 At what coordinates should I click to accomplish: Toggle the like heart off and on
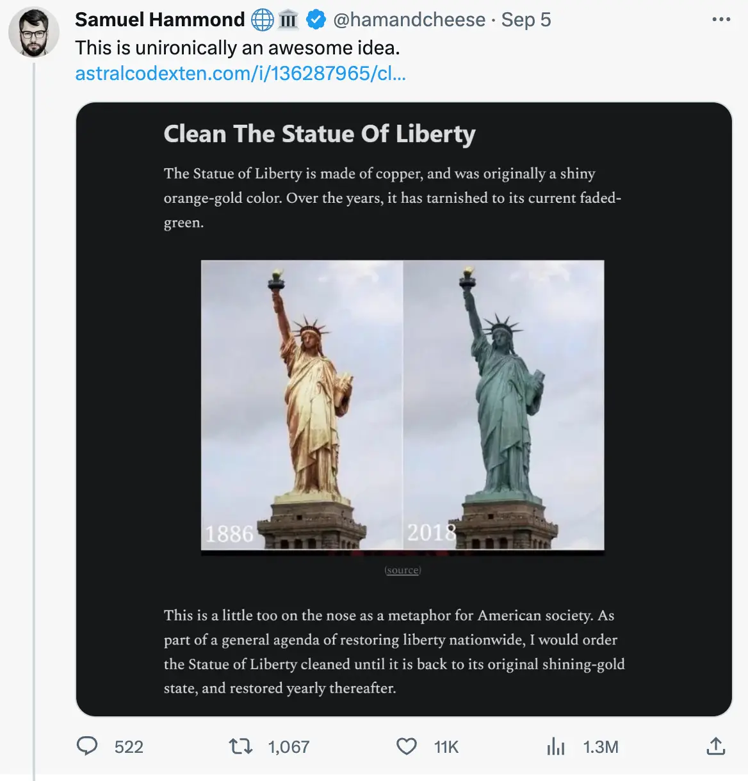[x=406, y=746]
